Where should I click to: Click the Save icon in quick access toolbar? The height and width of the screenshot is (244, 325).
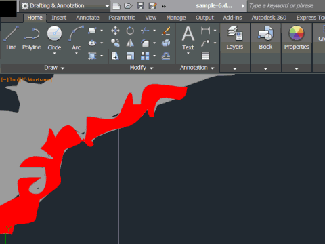140,6
